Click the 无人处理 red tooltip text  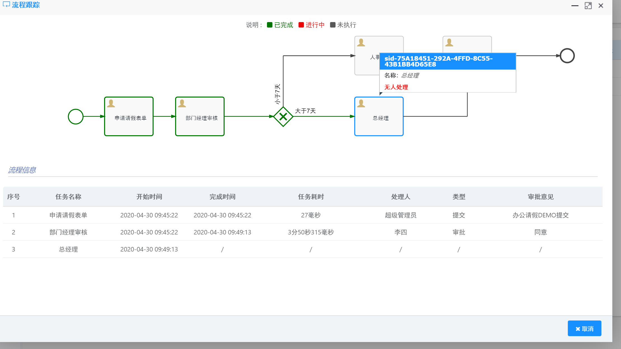pos(396,87)
